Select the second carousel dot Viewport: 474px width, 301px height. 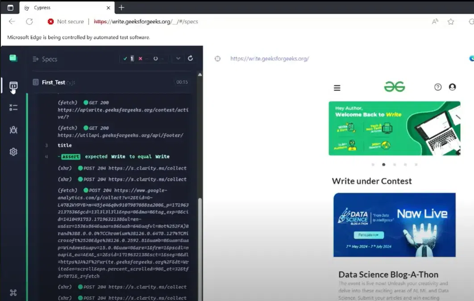pos(383,165)
